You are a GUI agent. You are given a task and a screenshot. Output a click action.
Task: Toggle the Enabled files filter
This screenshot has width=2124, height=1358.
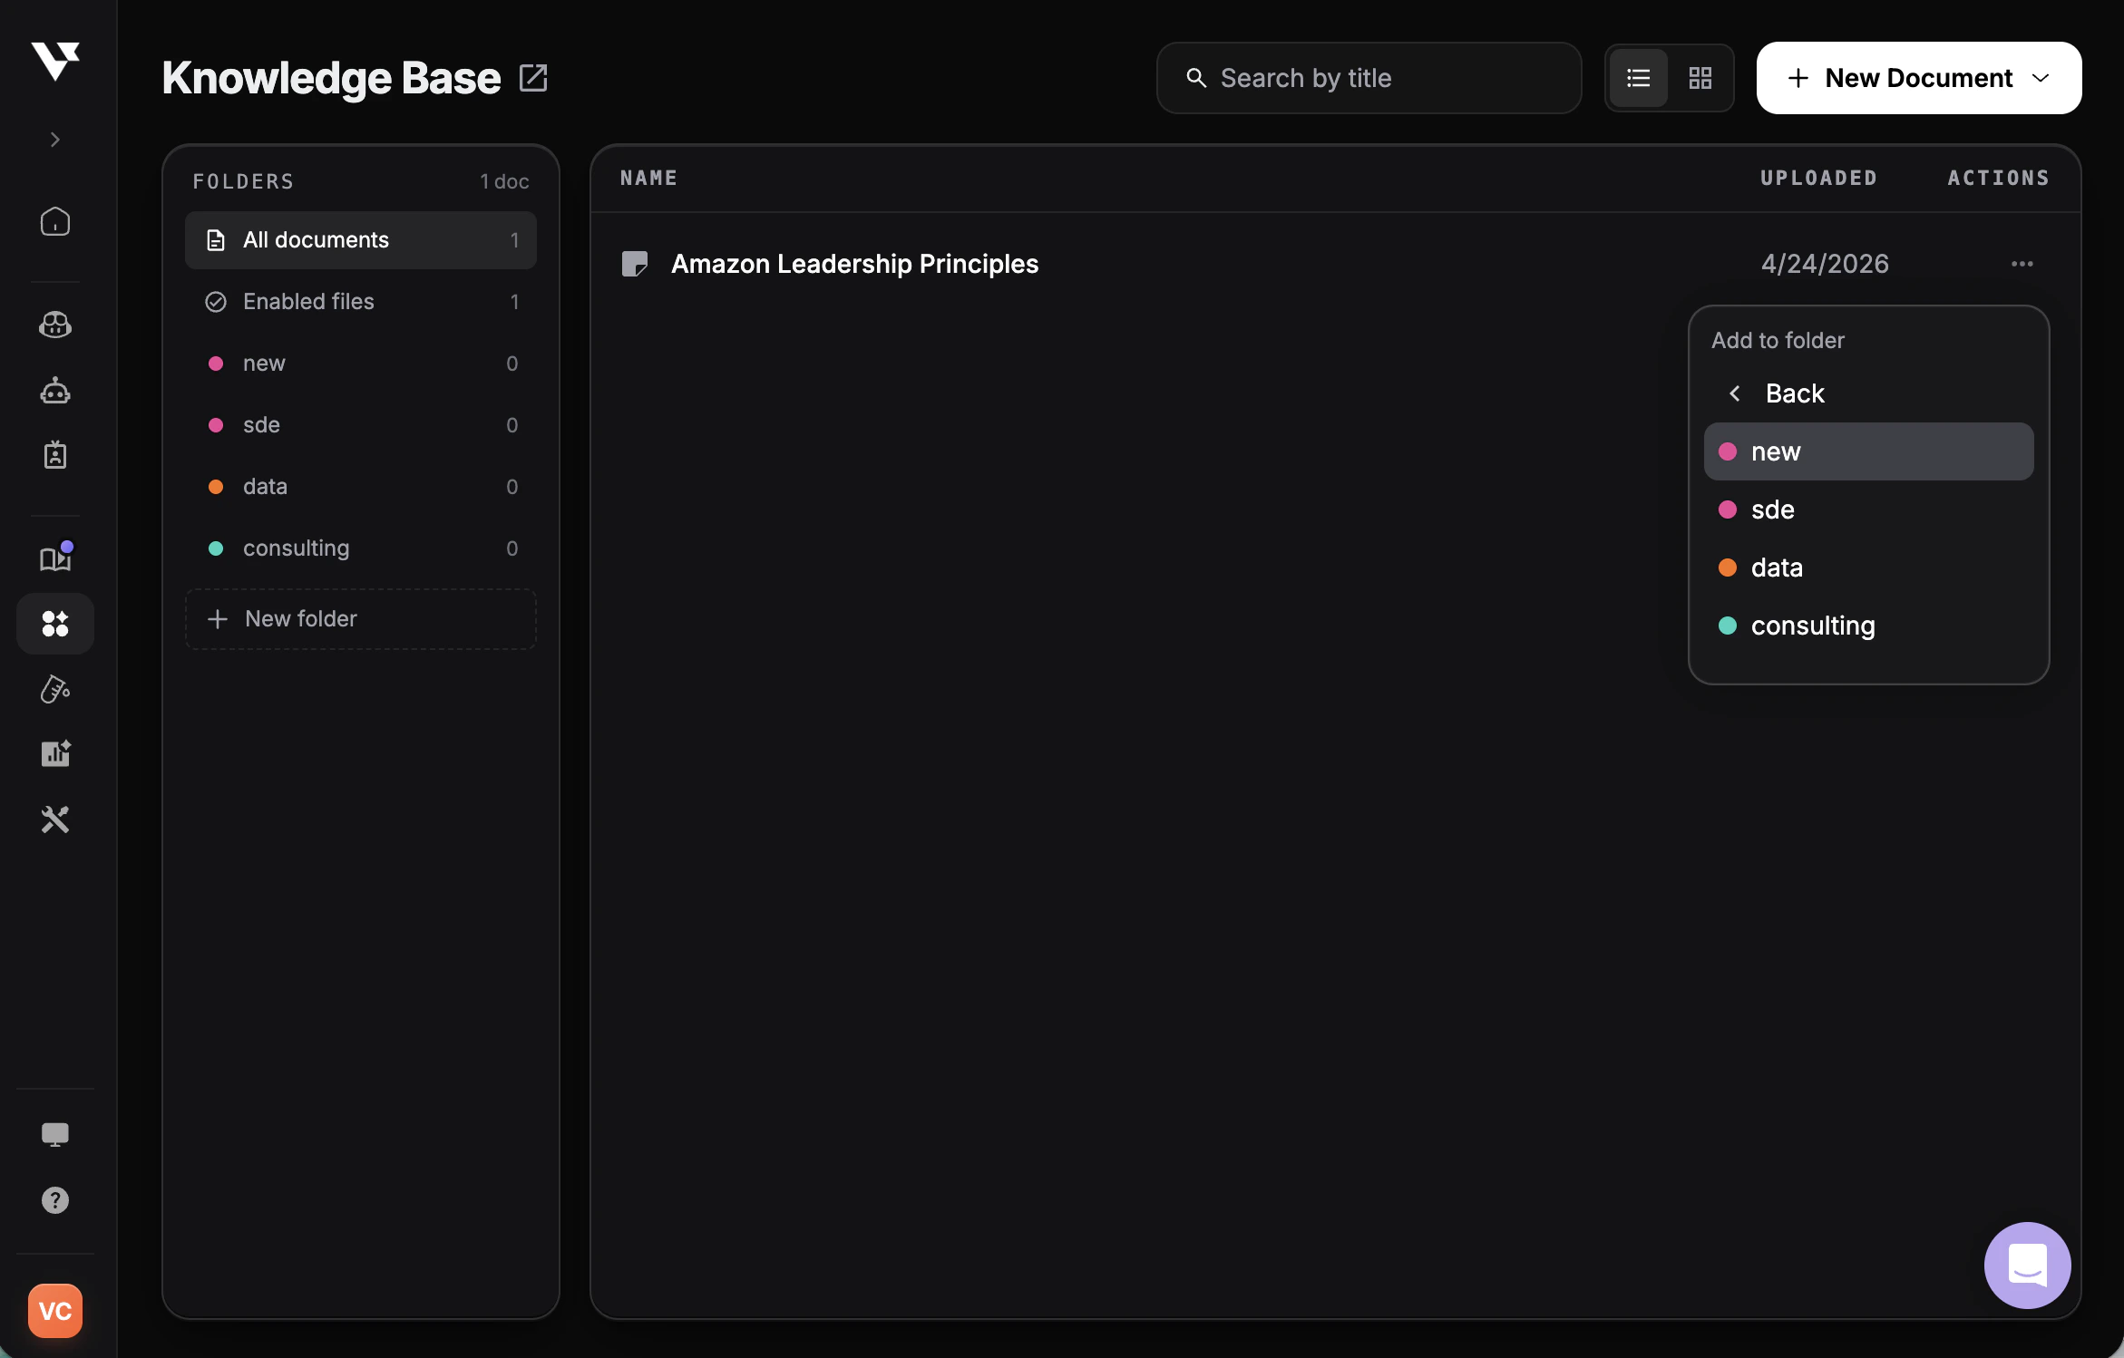[x=307, y=301]
